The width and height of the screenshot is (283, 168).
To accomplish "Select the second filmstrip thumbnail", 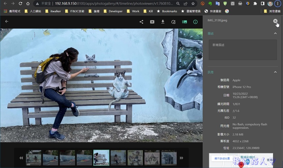I will (51, 158).
